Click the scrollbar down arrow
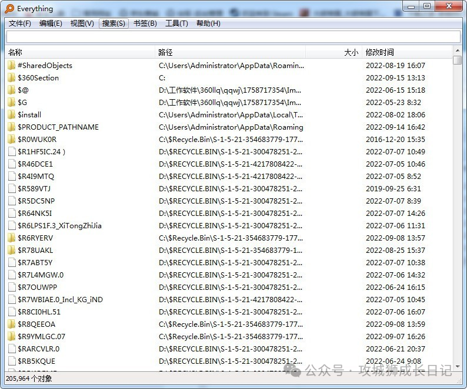This screenshot has height=389, width=467. 457,367
